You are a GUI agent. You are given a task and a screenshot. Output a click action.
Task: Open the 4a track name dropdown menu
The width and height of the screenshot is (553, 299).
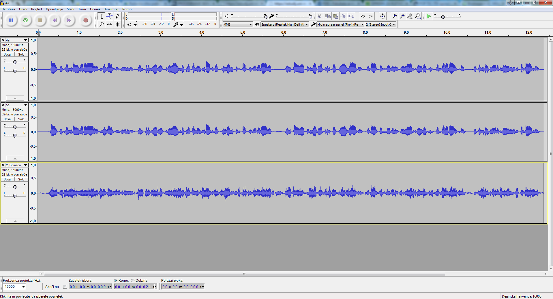tap(25, 40)
